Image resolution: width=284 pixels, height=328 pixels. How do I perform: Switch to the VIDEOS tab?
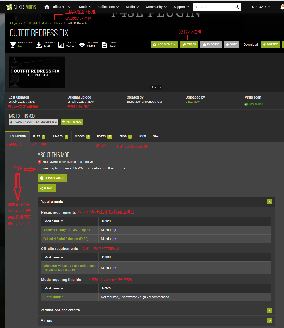(x=82, y=136)
